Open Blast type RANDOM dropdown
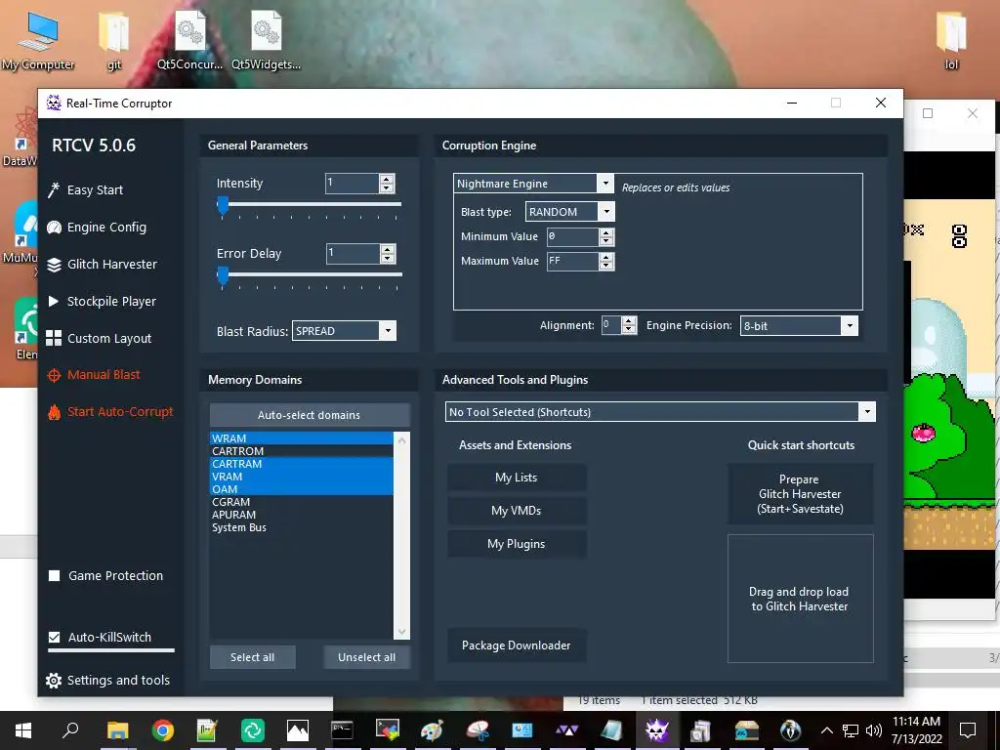 coord(606,212)
